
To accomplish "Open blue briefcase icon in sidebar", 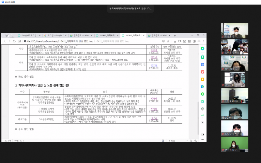I will tap(202, 65).
